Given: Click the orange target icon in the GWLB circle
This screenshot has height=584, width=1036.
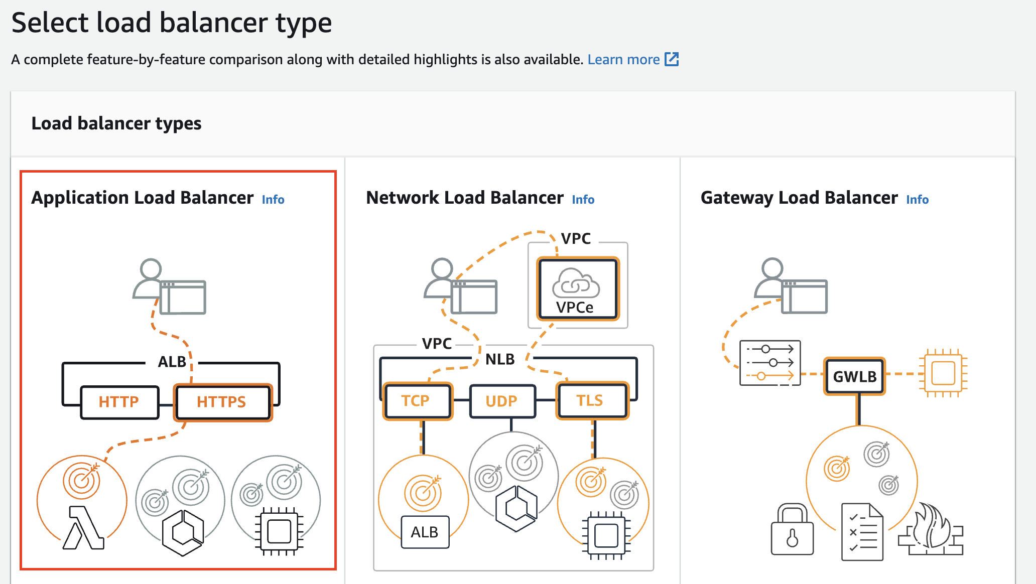Looking at the screenshot, I should (836, 468).
